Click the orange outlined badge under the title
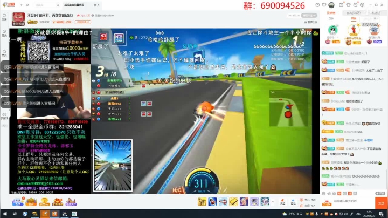Image resolution: width=388 pixels, height=218 pixels. pyautogui.click(x=82, y=22)
